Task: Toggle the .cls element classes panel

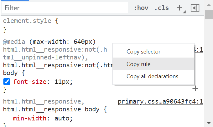Action: tap(162, 8)
